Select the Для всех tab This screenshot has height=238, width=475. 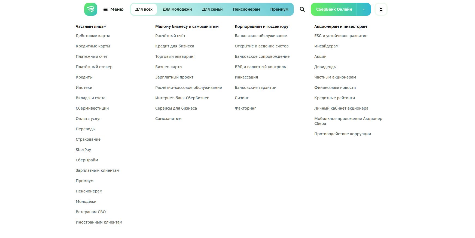pyautogui.click(x=144, y=9)
